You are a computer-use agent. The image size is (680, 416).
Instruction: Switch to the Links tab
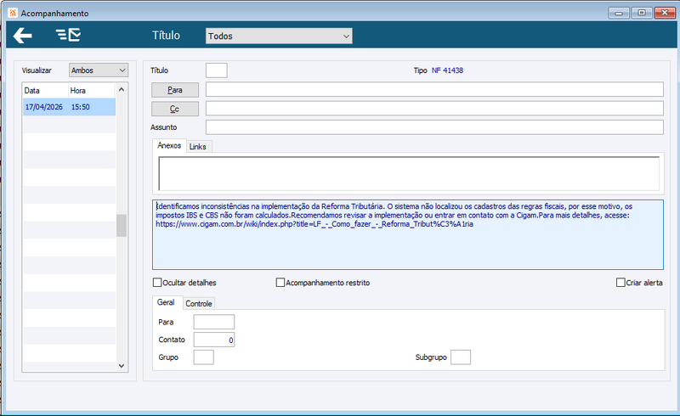pyautogui.click(x=198, y=147)
